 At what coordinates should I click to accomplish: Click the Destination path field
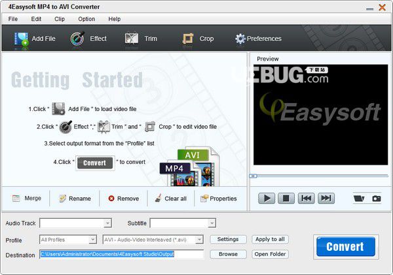(122, 254)
